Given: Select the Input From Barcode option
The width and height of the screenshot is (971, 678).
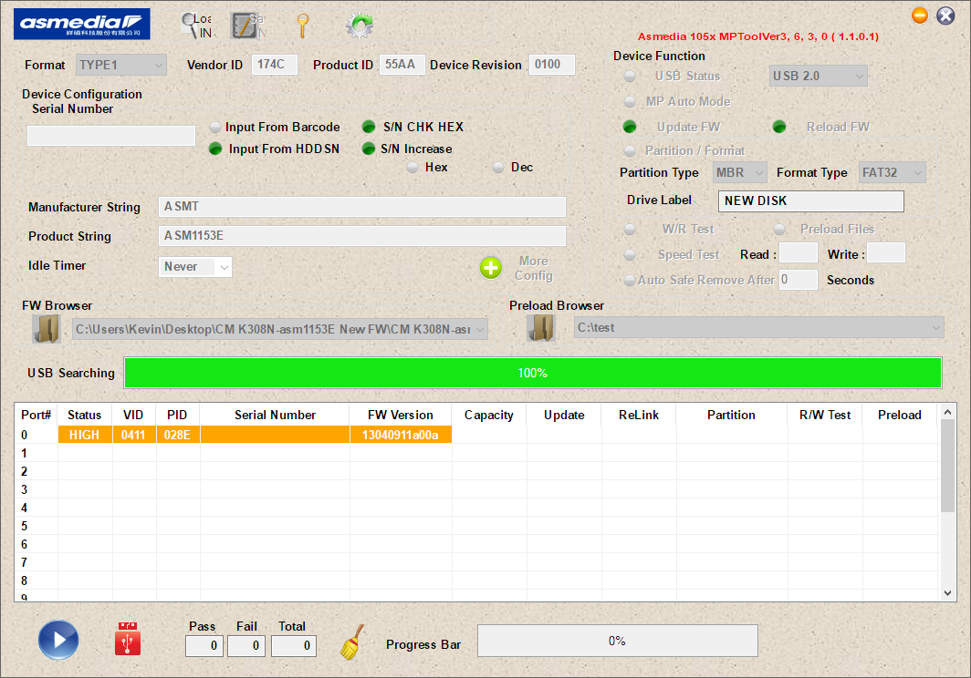Looking at the screenshot, I should 214,128.
